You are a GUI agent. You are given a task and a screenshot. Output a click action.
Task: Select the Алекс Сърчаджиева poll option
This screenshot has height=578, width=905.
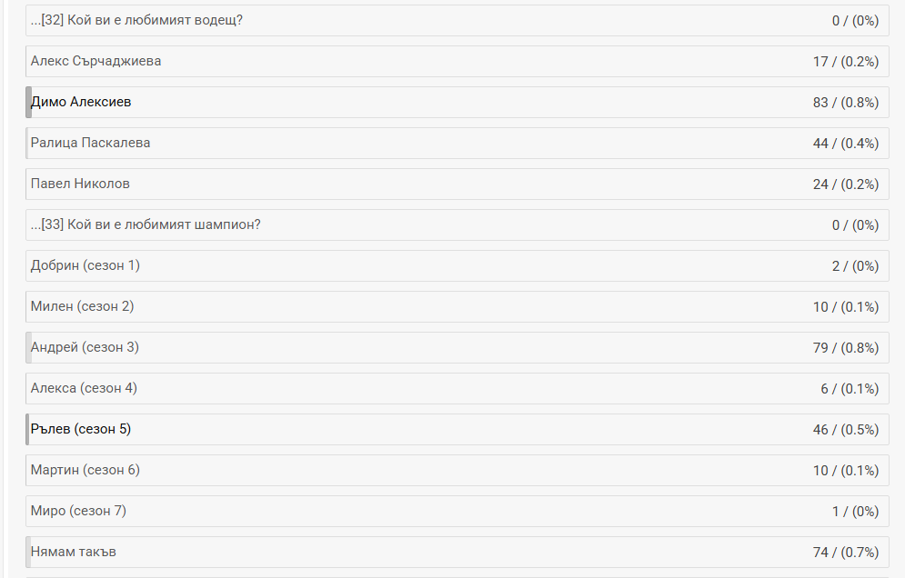coord(96,61)
